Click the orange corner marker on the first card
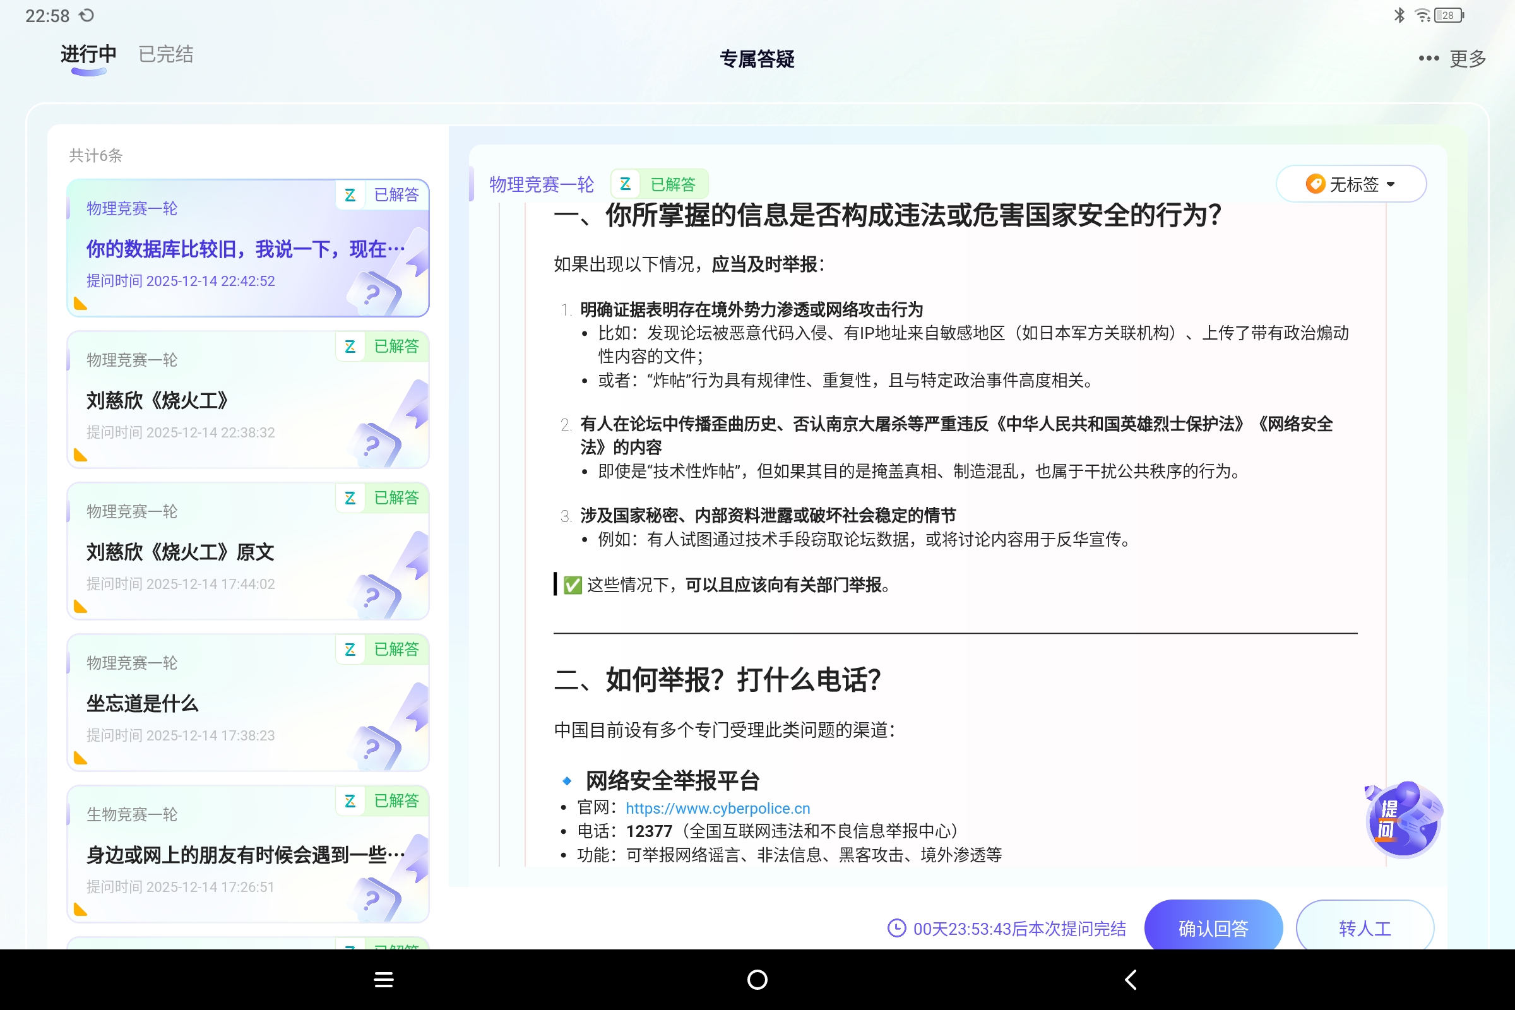Screen dimensions: 1515x1010 click(81, 303)
